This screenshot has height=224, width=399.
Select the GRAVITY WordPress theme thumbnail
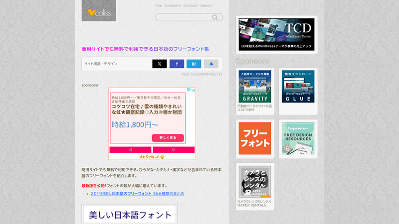click(x=255, y=86)
